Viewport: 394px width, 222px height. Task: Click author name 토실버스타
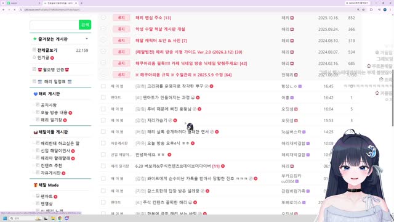point(291,132)
